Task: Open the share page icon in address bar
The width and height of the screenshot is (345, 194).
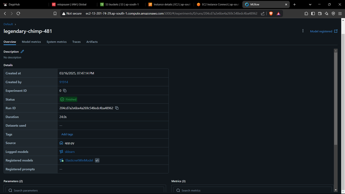Action: tap(263, 14)
